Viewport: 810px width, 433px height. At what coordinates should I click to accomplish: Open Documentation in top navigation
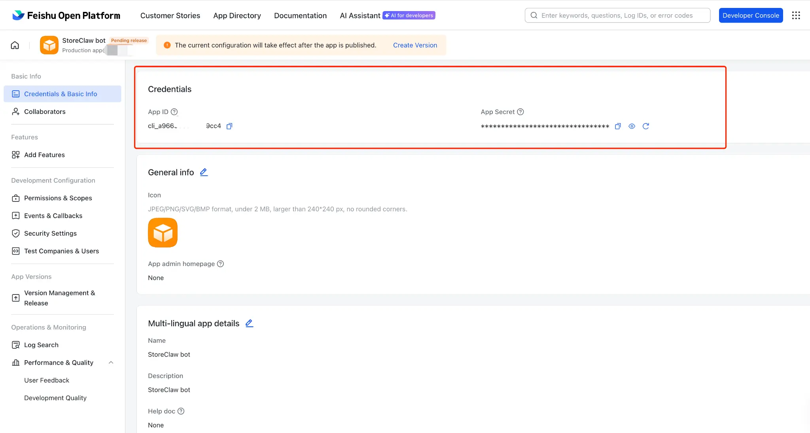pyautogui.click(x=300, y=15)
